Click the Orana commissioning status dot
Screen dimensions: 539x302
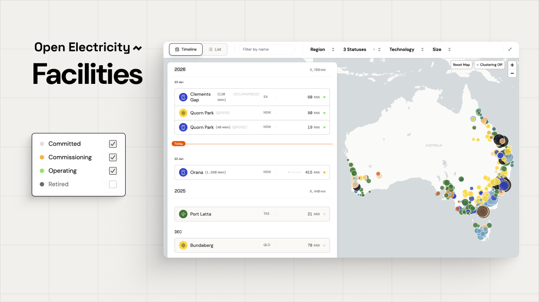324,173
